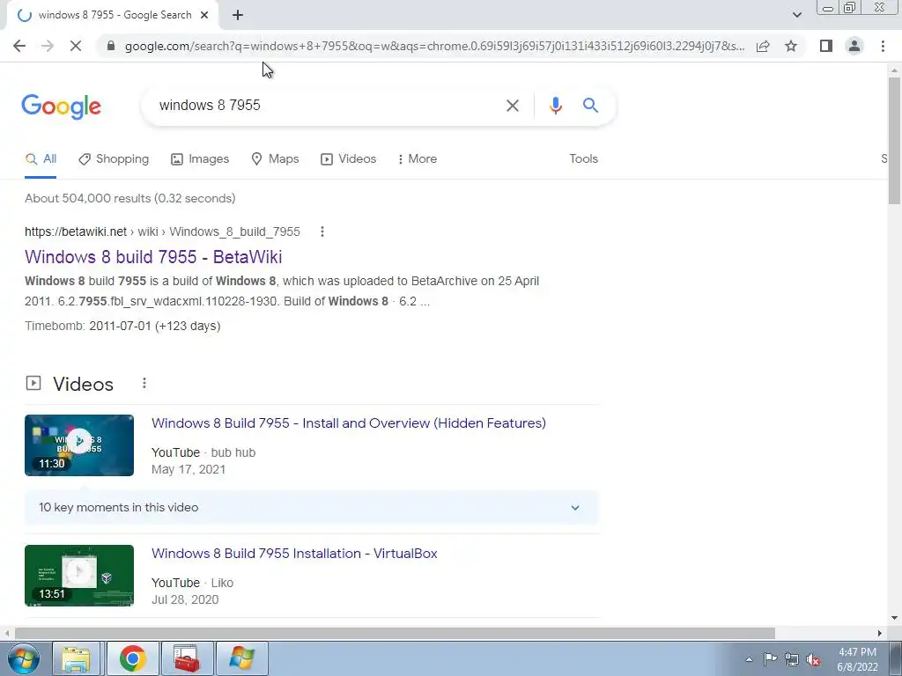Switch to the Maps tab
The image size is (902, 676).
click(275, 159)
